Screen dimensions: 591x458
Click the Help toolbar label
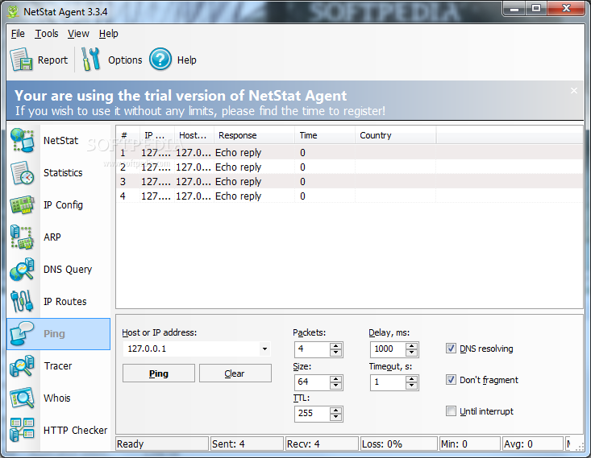(x=186, y=60)
